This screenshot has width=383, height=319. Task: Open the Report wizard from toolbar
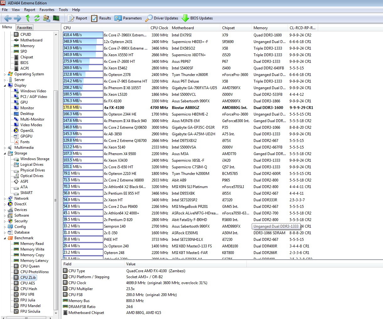click(78, 18)
